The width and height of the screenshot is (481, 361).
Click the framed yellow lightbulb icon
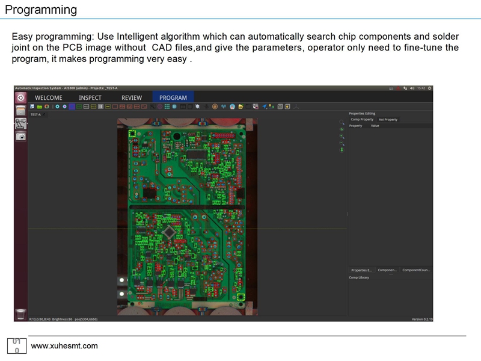pos(287,106)
